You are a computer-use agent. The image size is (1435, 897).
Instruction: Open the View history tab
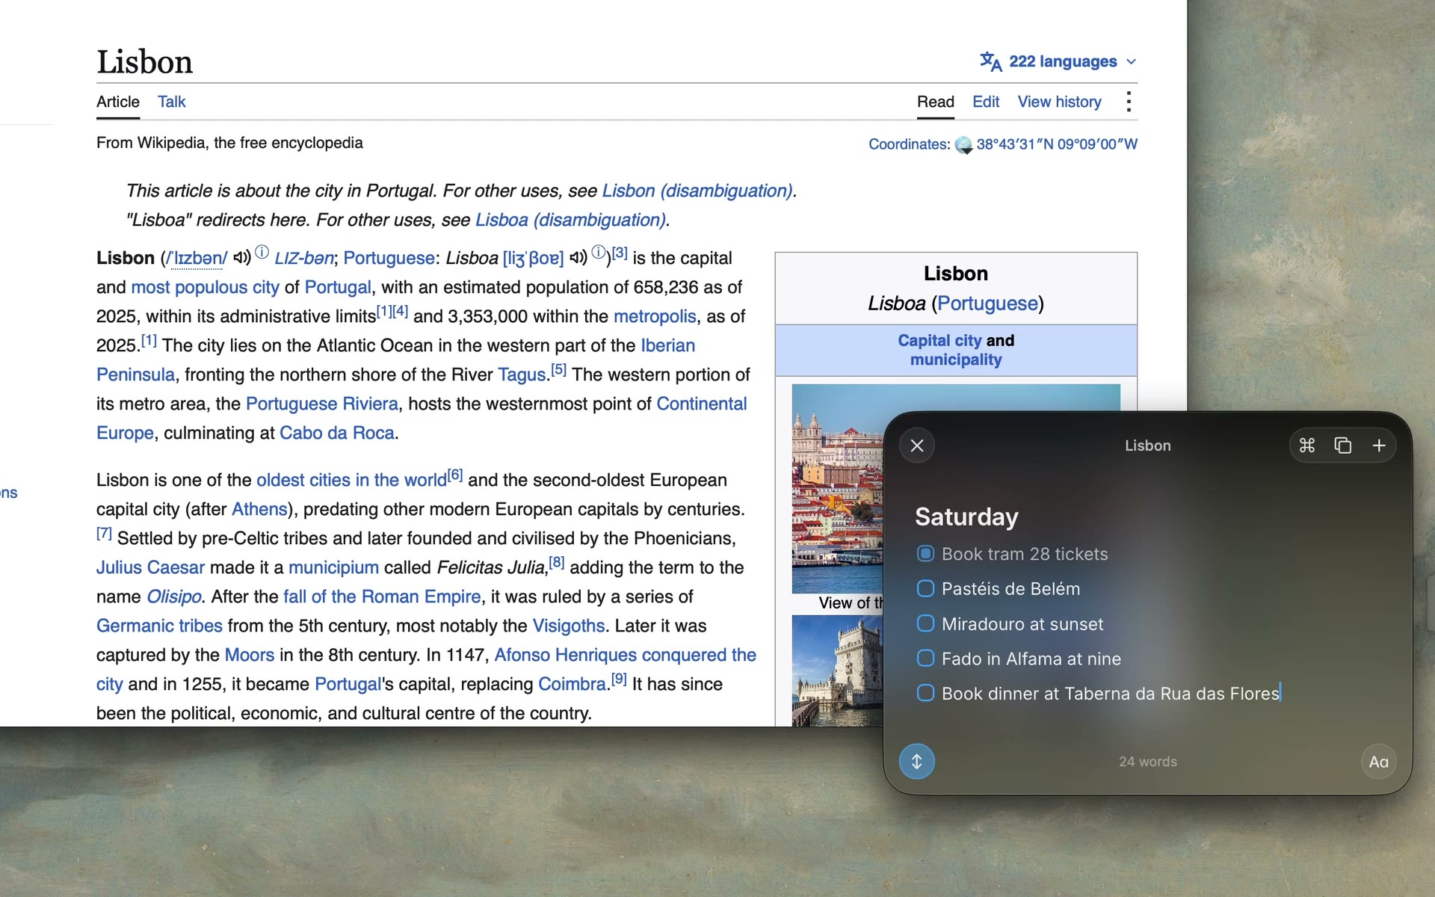coord(1059,102)
